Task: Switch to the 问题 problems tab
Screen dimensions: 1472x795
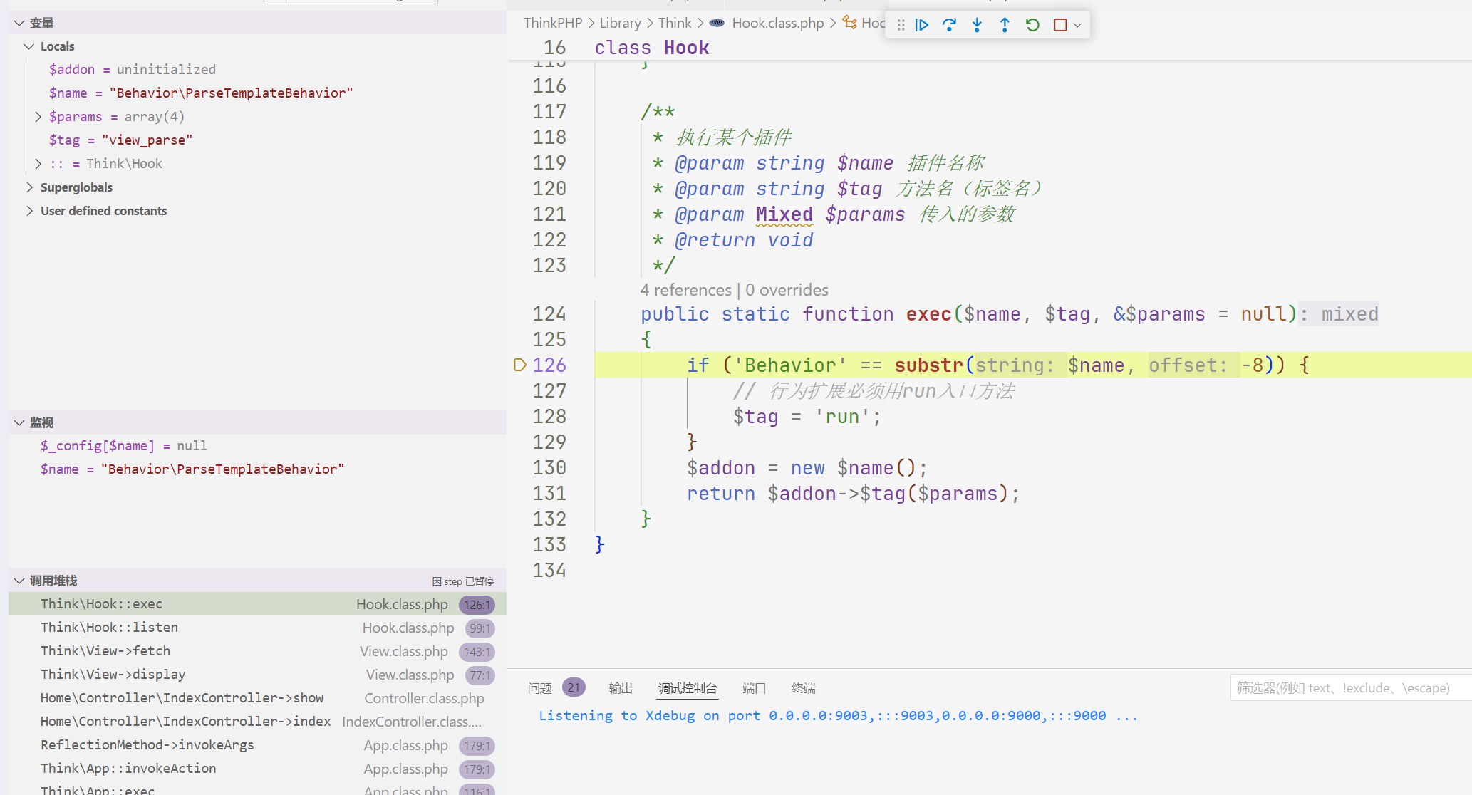Action: tap(539, 688)
